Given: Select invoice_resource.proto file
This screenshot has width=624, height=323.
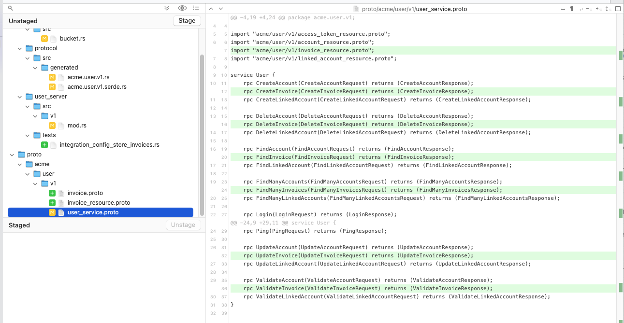Looking at the screenshot, I should 99,203.
